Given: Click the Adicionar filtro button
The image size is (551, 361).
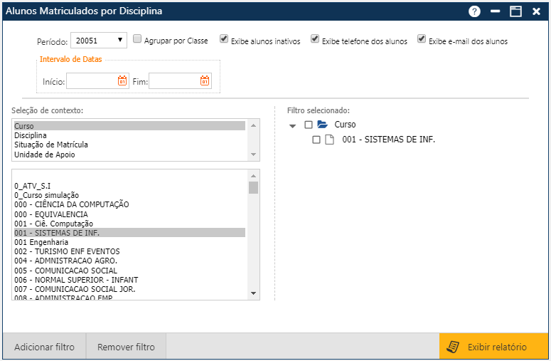Looking at the screenshot, I should point(44,347).
